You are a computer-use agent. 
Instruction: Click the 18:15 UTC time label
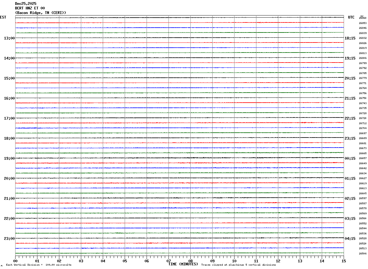pyautogui.click(x=350, y=38)
